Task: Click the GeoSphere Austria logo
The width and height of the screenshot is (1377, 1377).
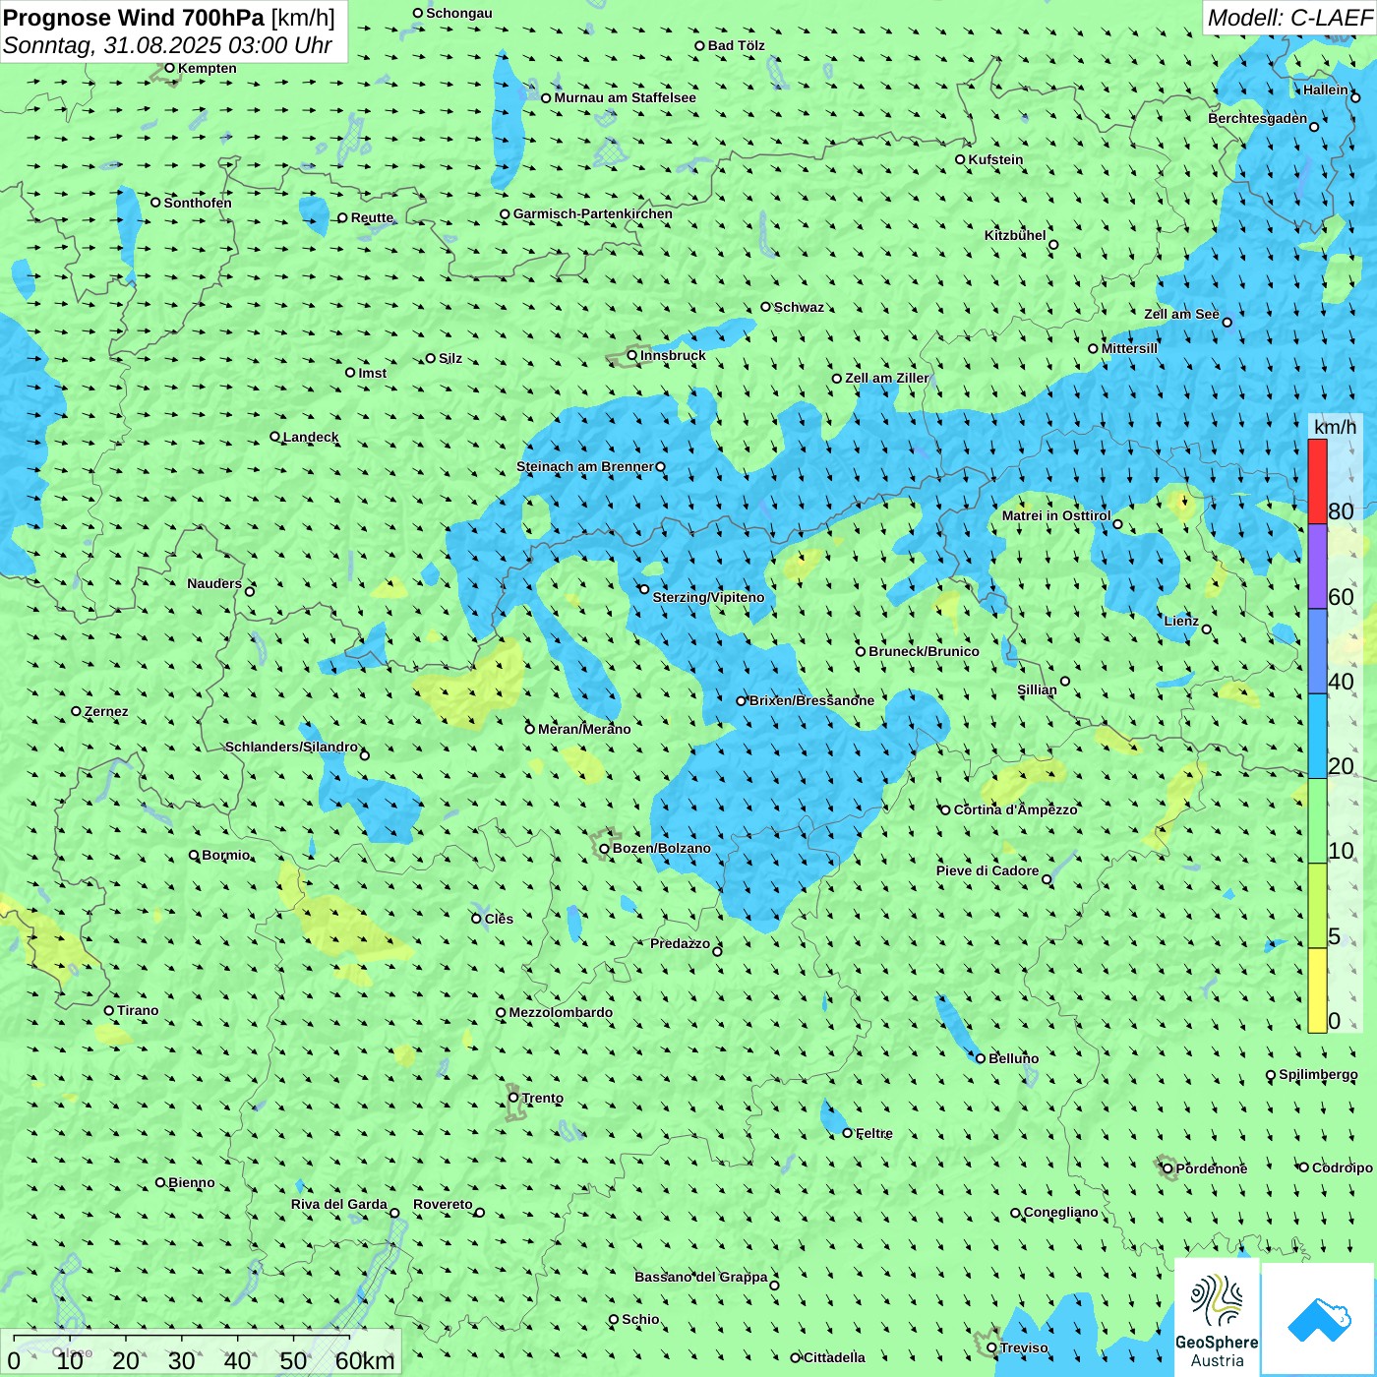Action: coord(1217,1317)
